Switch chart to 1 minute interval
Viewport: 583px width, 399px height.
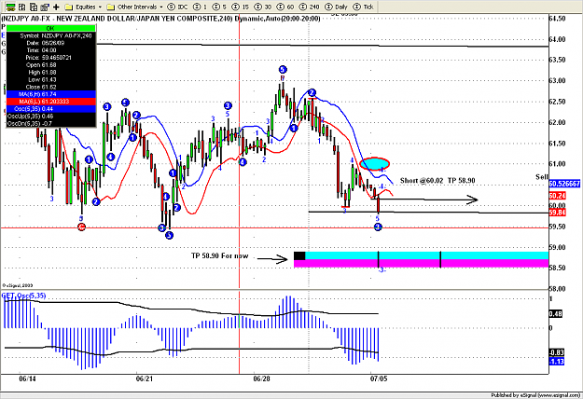(x=200, y=7)
